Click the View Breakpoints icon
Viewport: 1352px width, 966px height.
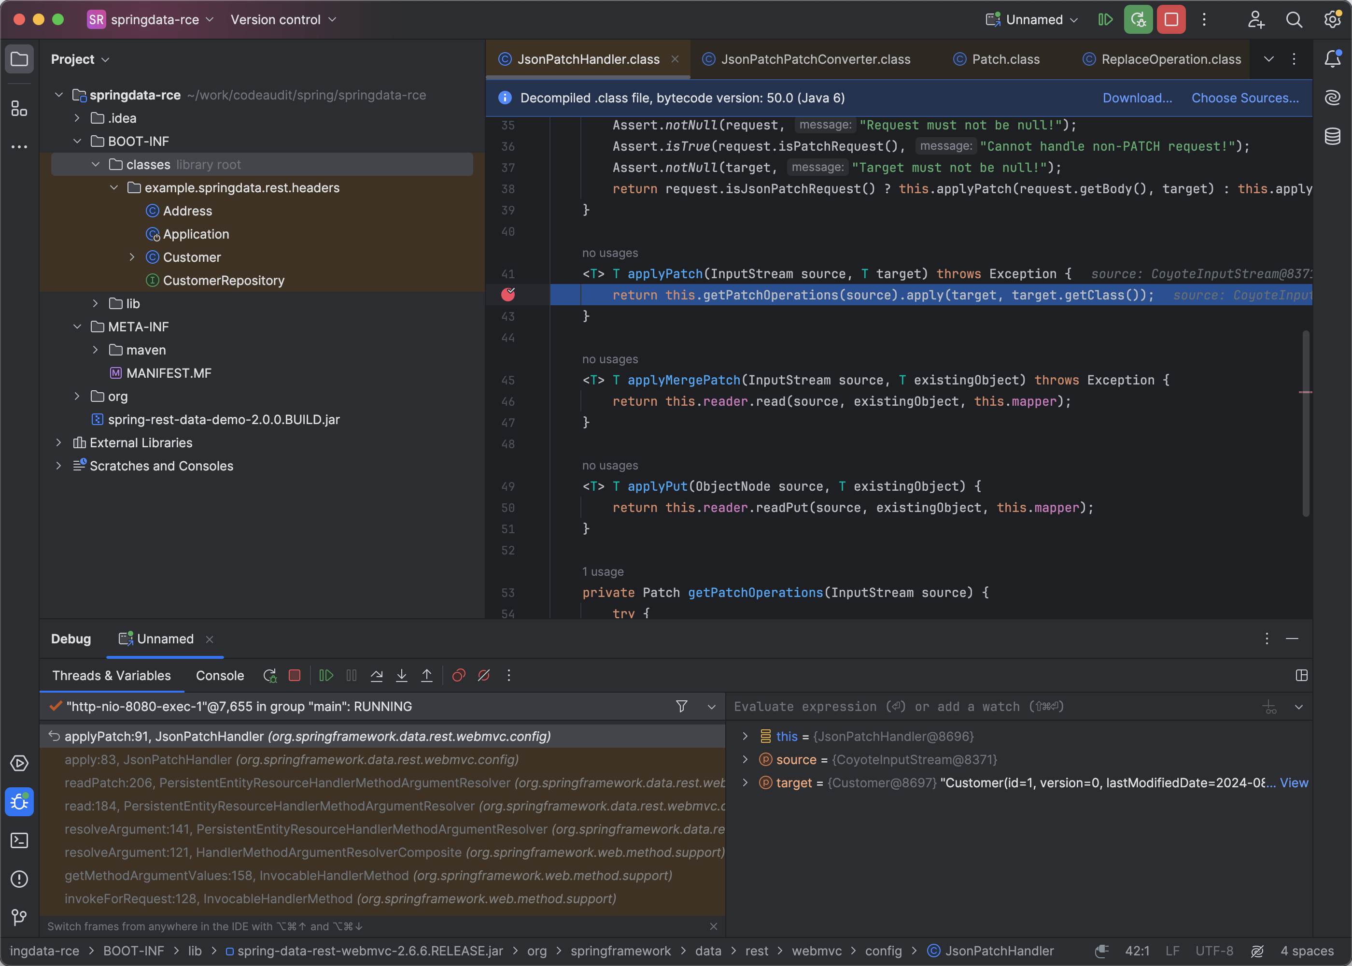(458, 675)
